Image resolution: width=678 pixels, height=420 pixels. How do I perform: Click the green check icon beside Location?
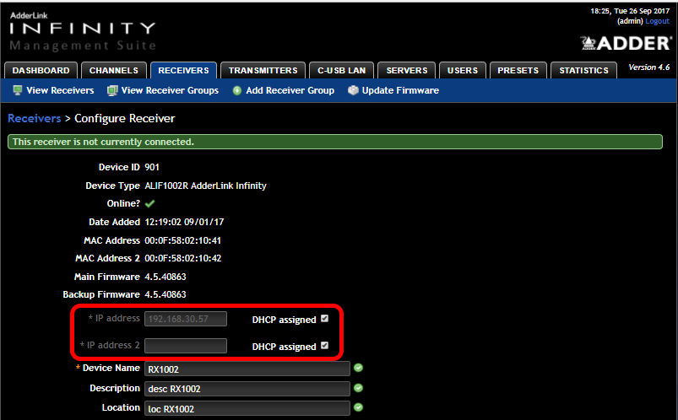click(x=358, y=407)
